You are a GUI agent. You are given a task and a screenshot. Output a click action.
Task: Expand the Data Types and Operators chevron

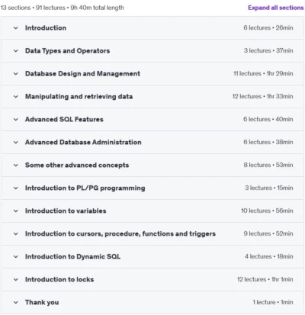tap(16, 51)
